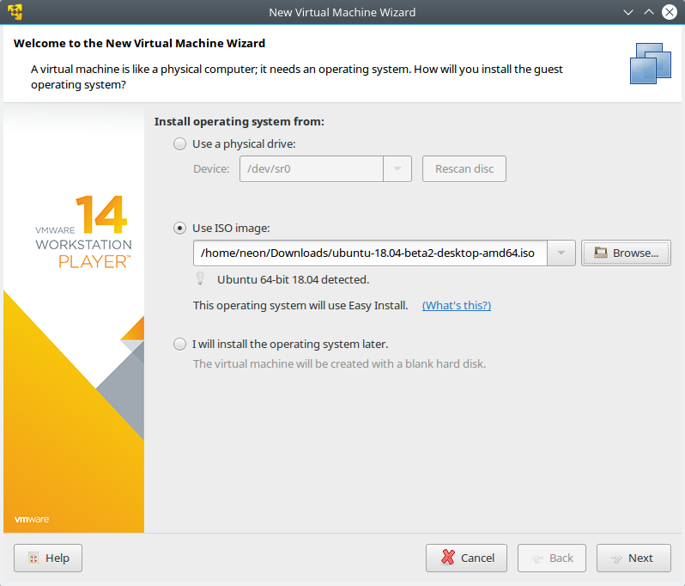Click the VMware app icon in title bar

(15, 12)
